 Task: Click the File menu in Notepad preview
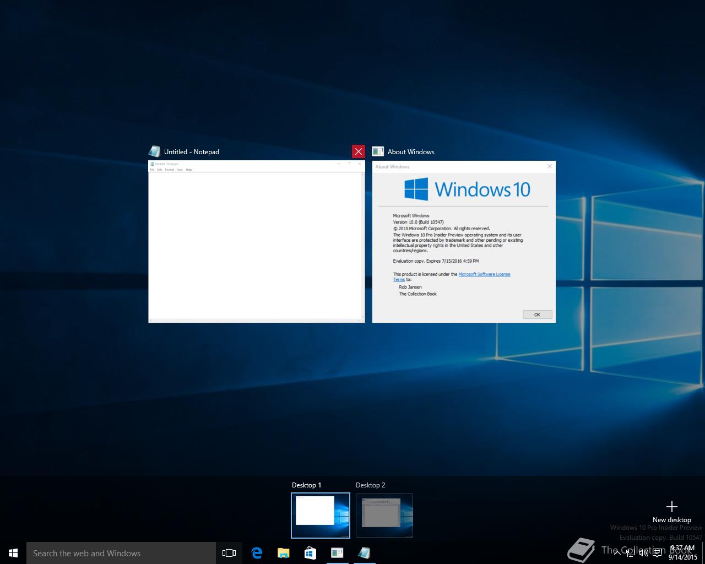tap(152, 170)
